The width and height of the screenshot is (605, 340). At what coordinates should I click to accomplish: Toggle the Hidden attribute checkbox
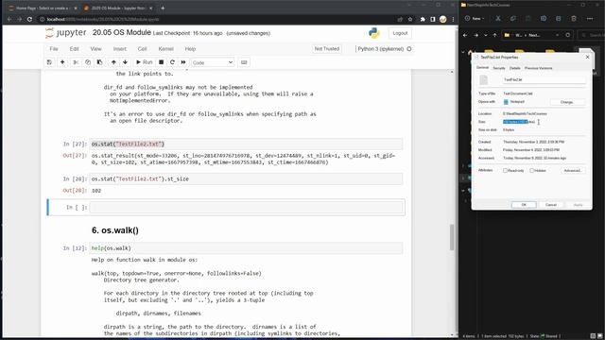tap(531, 170)
